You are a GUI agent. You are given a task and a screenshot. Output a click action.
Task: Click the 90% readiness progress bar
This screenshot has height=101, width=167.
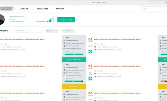pyautogui.click(x=74, y=82)
